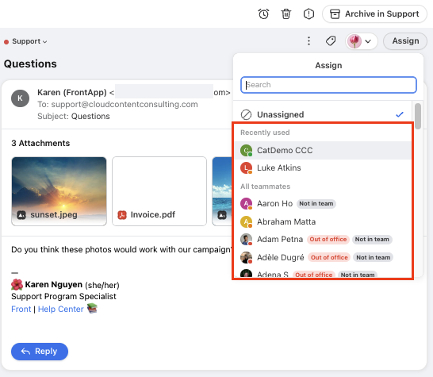Open the tulip avatar assignee dropdown

point(361,41)
